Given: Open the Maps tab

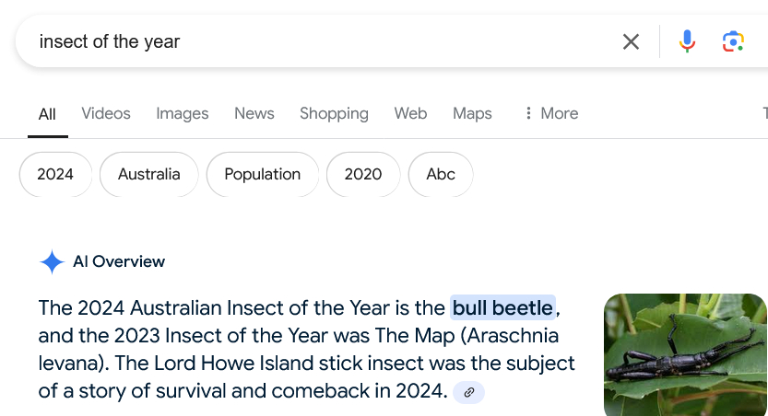Looking at the screenshot, I should tap(472, 113).
